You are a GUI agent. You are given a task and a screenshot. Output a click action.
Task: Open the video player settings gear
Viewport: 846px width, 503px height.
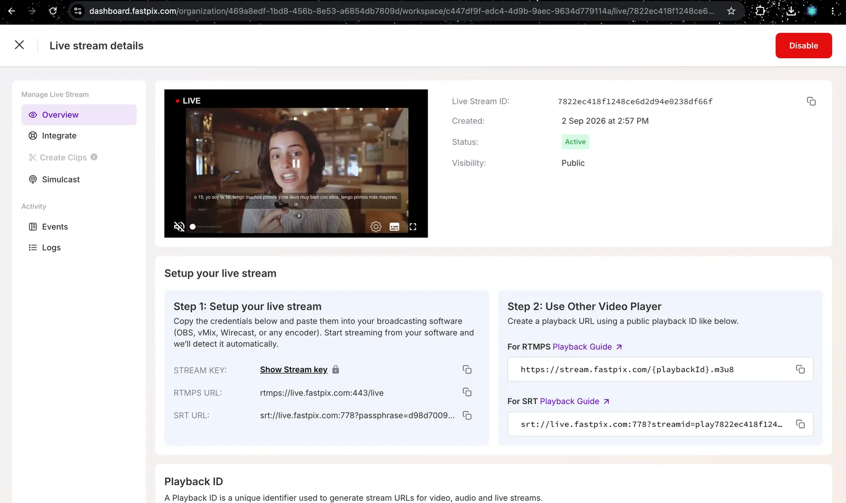tap(376, 227)
